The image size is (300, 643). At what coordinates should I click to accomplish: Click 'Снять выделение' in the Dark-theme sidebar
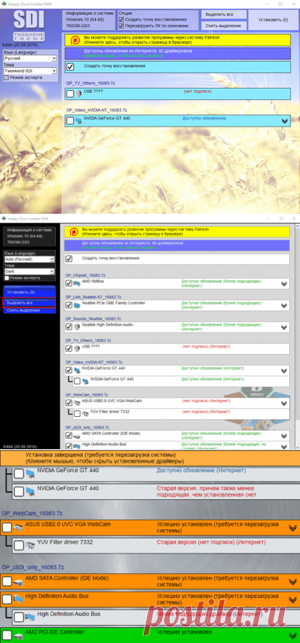point(29,310)
